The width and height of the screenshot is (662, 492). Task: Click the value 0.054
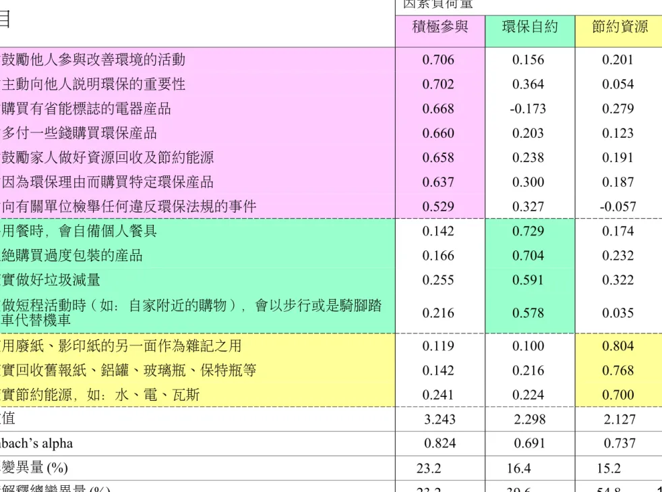(x=618, y=84)
